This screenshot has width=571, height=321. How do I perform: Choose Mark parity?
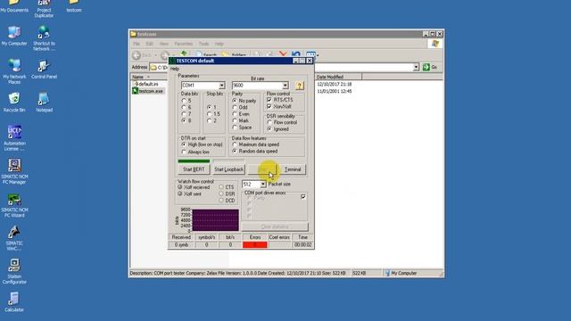click(235, 120)
